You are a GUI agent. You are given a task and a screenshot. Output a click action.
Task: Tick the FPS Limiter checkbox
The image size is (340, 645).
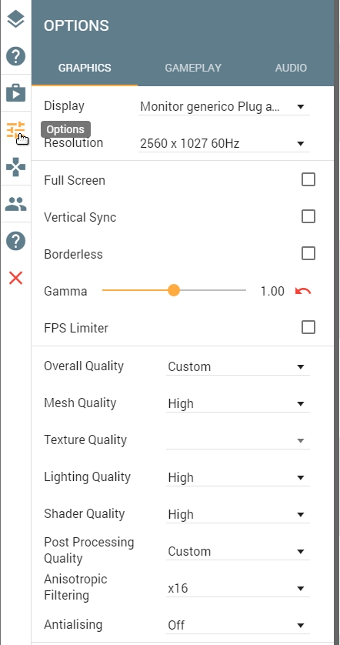(308, 328)
